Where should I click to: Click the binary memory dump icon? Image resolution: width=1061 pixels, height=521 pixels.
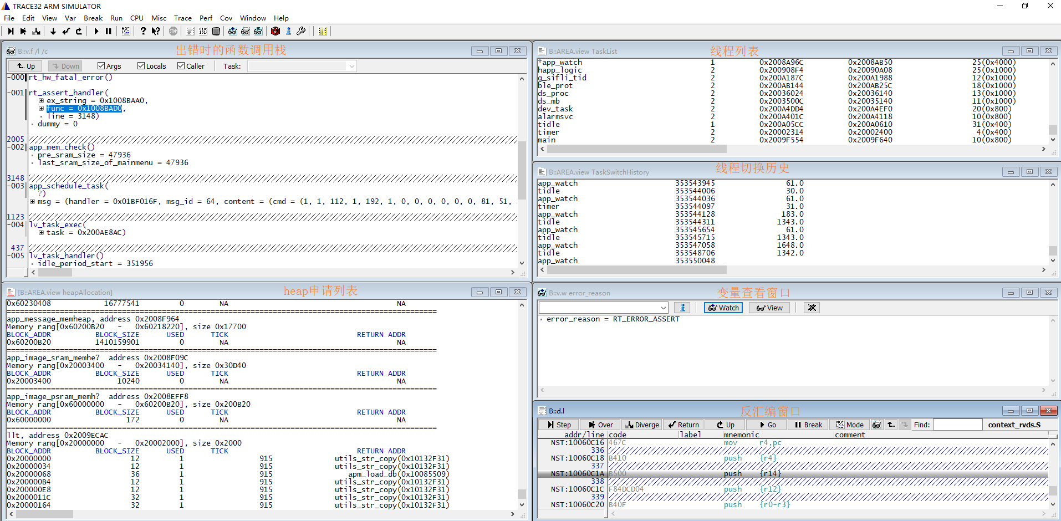click(x=203, y=32)
